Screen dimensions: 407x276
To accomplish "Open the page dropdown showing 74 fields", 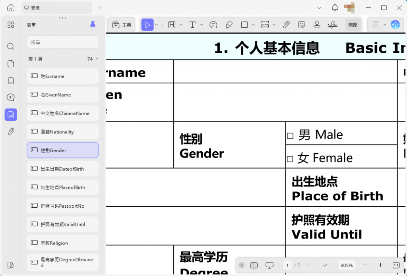I will [x=93, y=58].
